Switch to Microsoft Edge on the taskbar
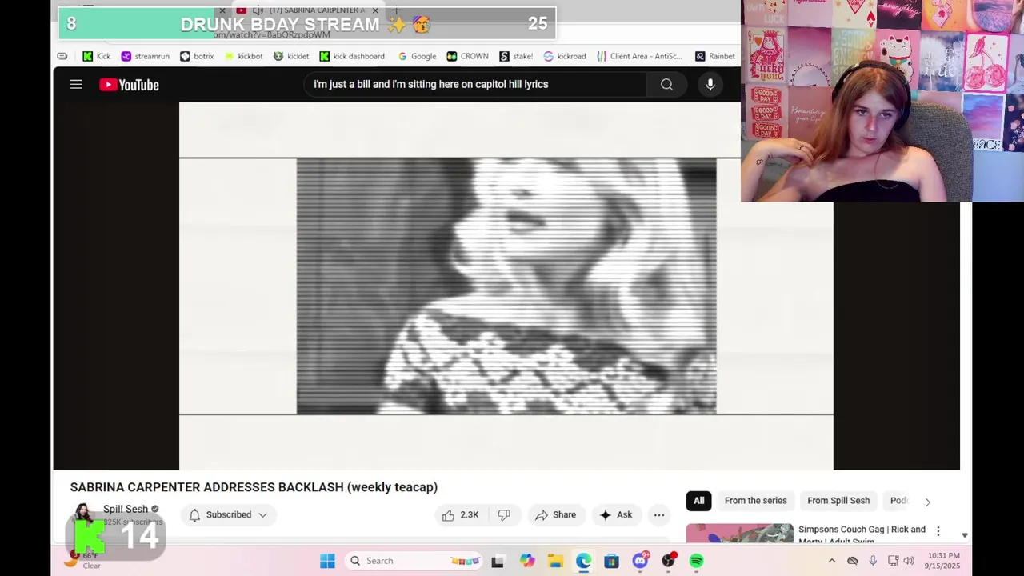 (583, 561)
